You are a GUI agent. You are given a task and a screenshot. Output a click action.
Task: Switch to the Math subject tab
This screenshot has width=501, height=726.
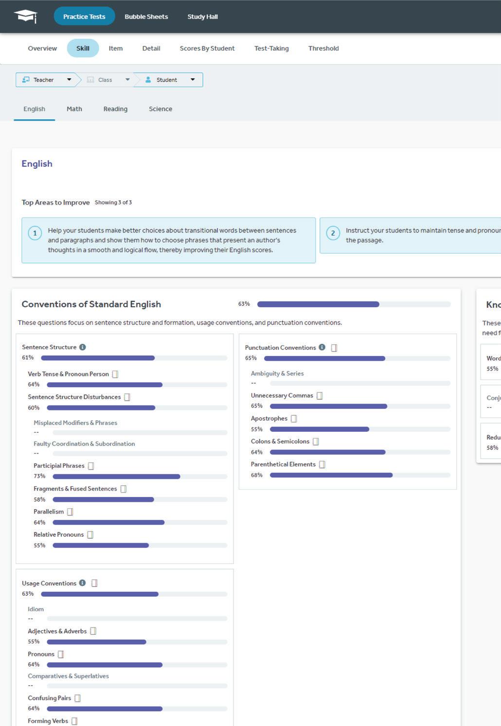[x=74, y=109]
